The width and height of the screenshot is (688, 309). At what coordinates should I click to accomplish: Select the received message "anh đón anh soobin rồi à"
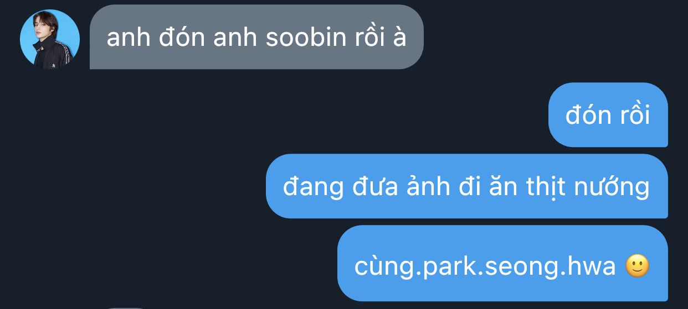(x=256, y=37)
